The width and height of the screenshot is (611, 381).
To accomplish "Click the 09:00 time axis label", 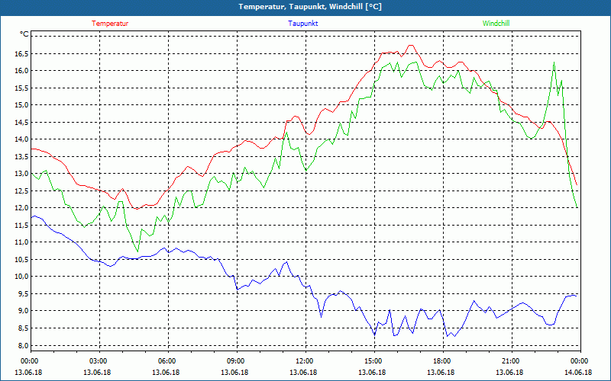I will [x=237, y=360].
